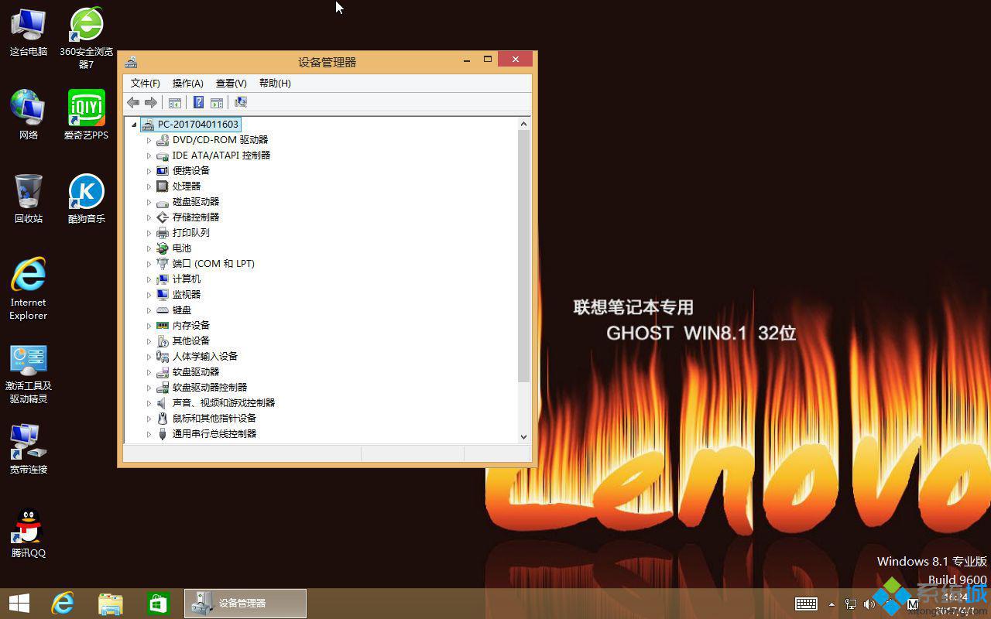Open the 帮助(H) menu
991x619 pixels.
pyautogui.click(x=275, y=83)
